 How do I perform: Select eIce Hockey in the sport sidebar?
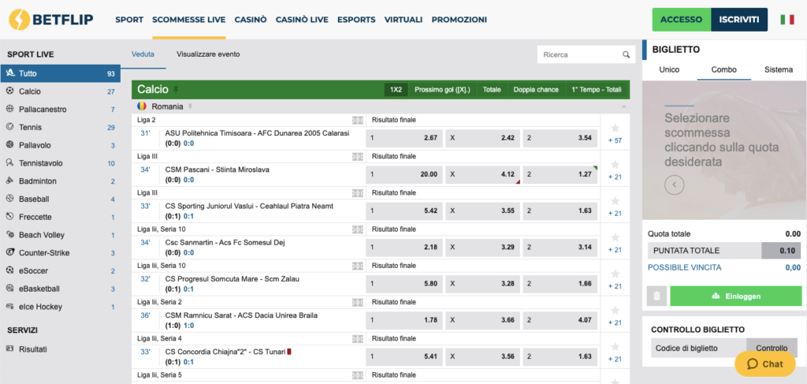[x=60, y=307]
